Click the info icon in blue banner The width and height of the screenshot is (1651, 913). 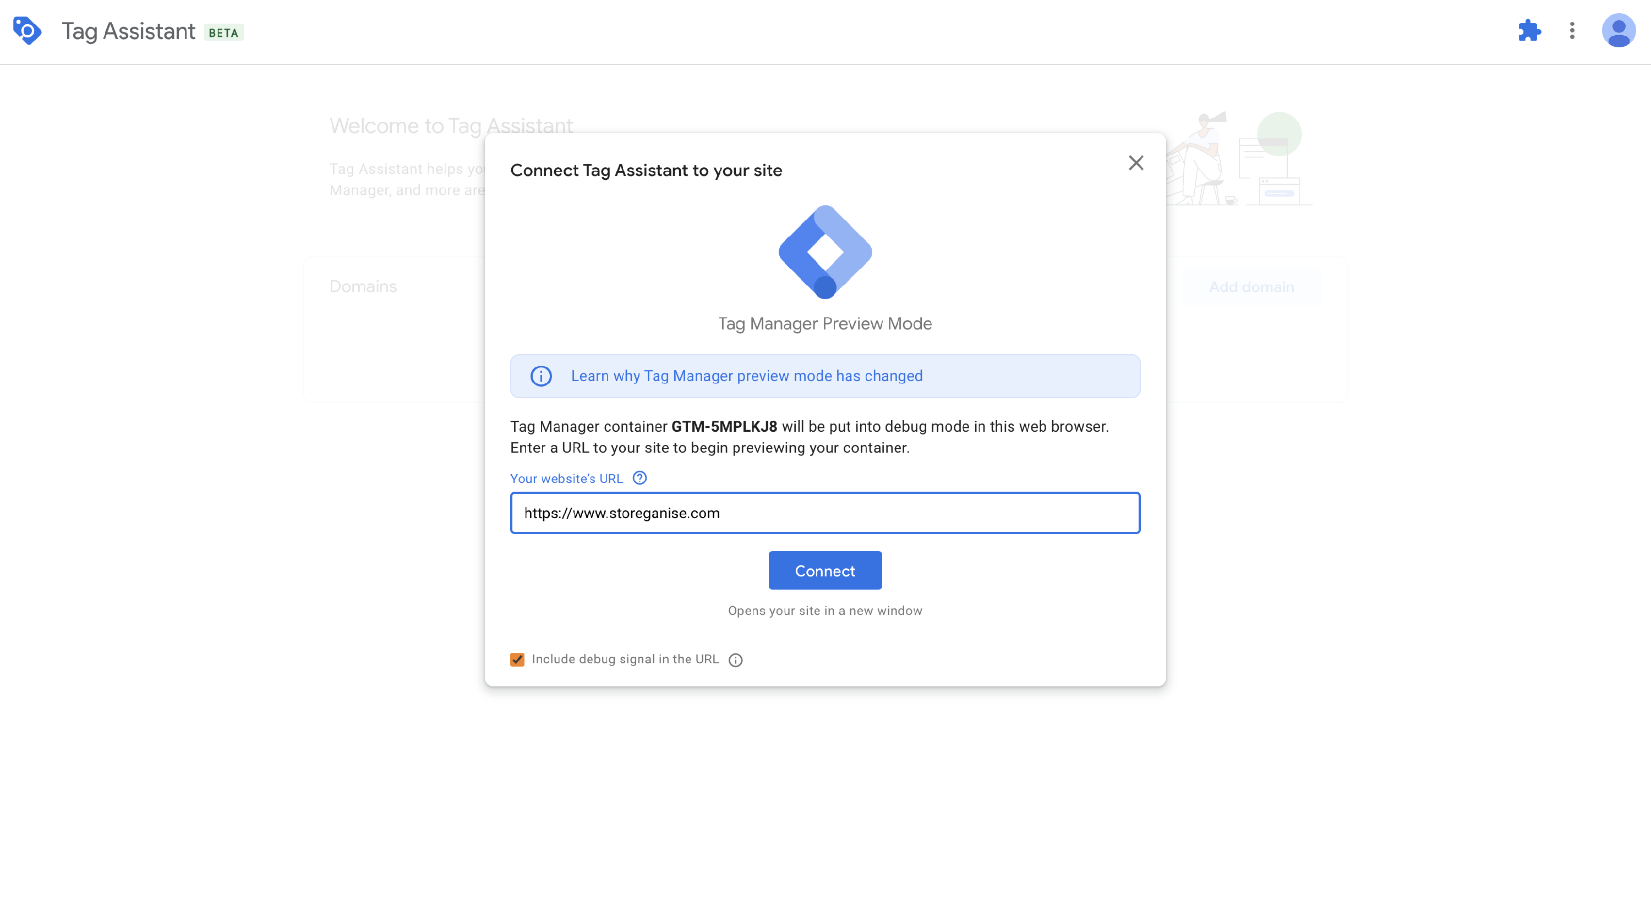point(541,376)
